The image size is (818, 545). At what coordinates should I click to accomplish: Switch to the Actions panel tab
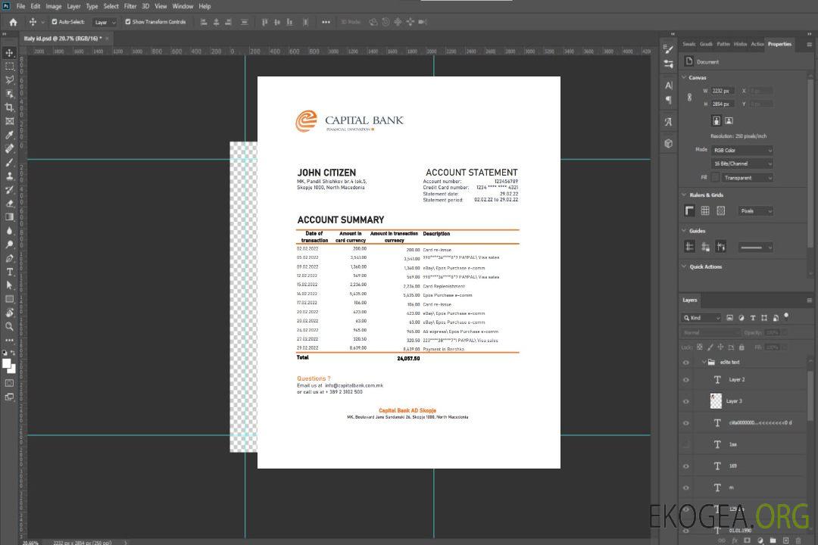pos(757,44)
